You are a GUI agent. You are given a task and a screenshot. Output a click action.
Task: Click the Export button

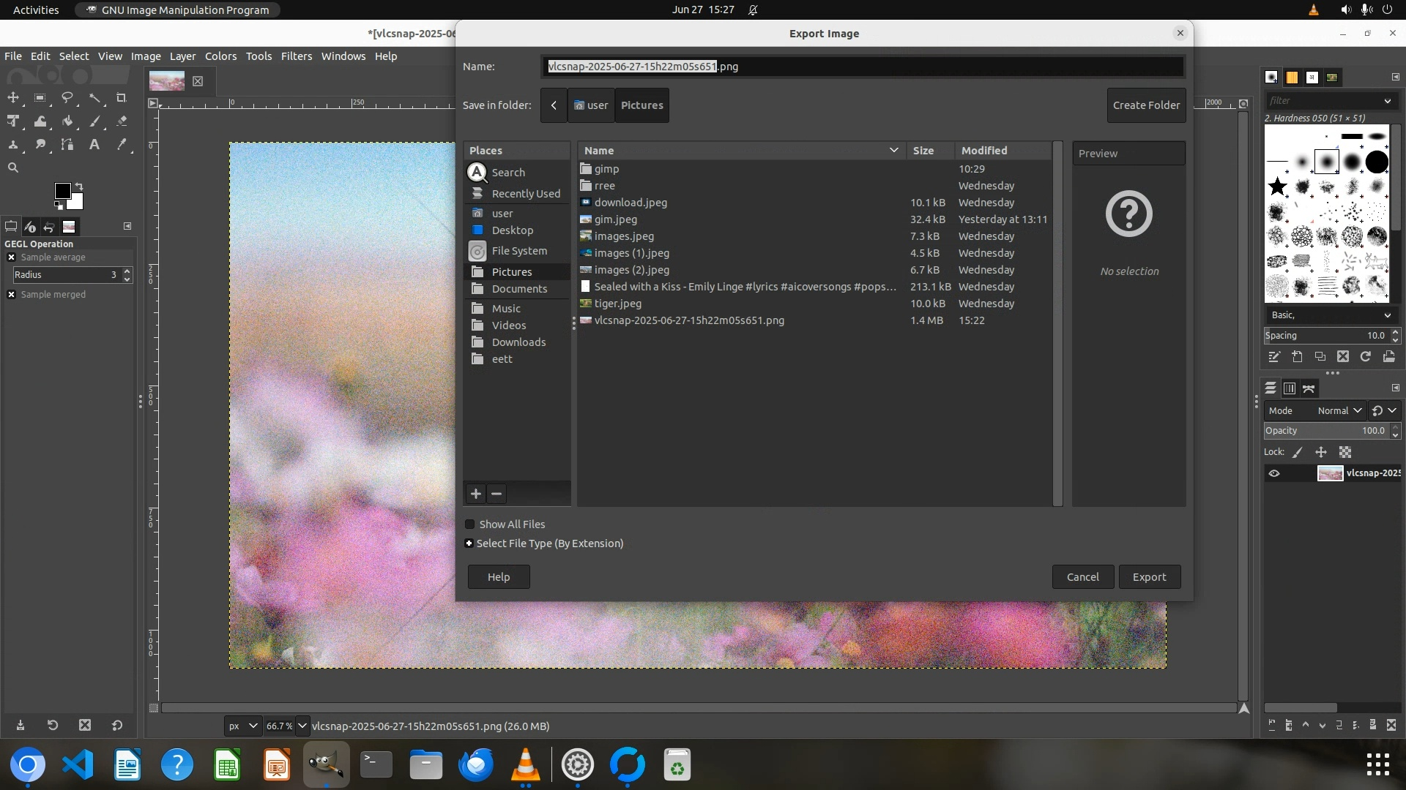(x=1149, y=577)
